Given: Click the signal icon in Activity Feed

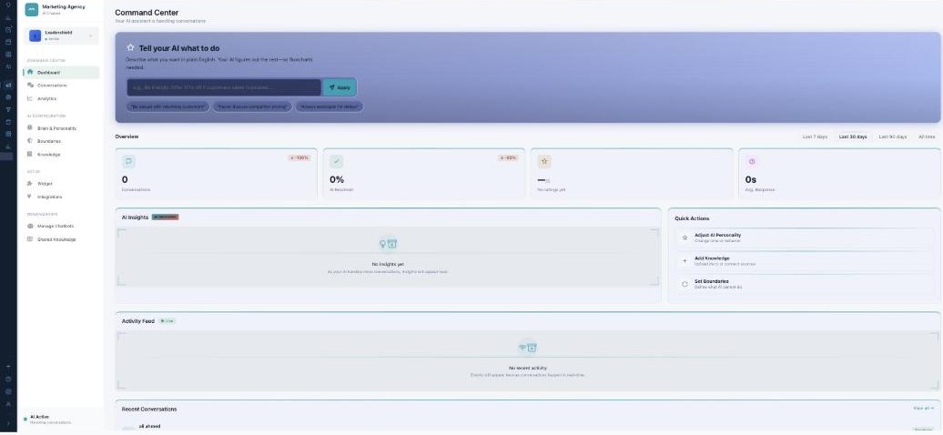Looking at the screenshot, I should pos(522,348).
